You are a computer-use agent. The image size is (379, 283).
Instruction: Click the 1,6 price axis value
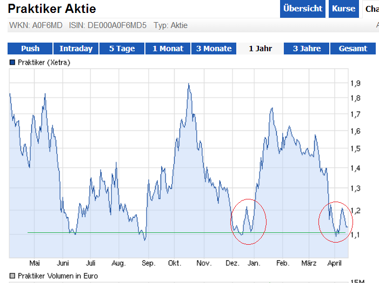(355, 131)
